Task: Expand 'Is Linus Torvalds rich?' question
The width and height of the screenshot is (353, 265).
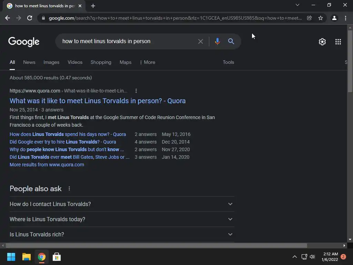Action: pyautogui.click(x=122, y=234)
